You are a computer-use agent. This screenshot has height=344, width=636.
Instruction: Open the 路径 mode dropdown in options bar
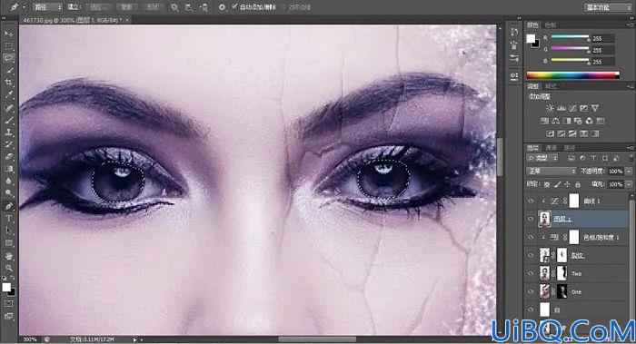point(48,7)
